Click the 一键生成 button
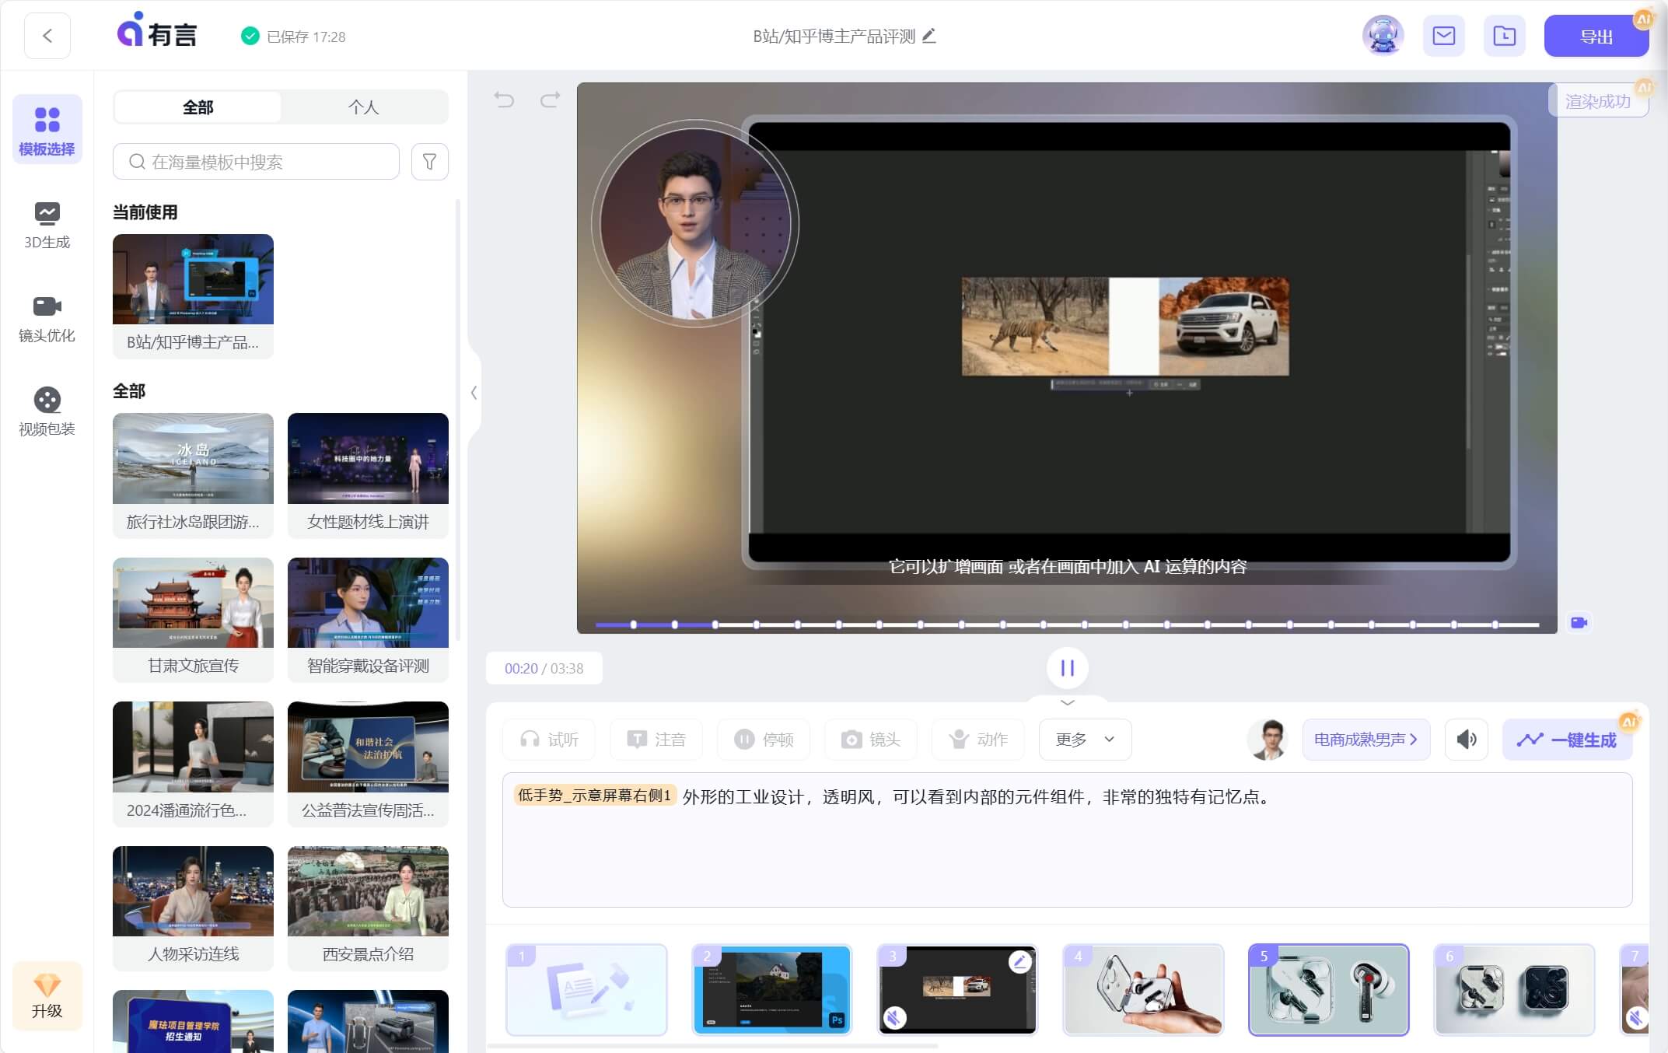The height and width of the screenshot is (1053, 1668). [x=1568, y=739]
